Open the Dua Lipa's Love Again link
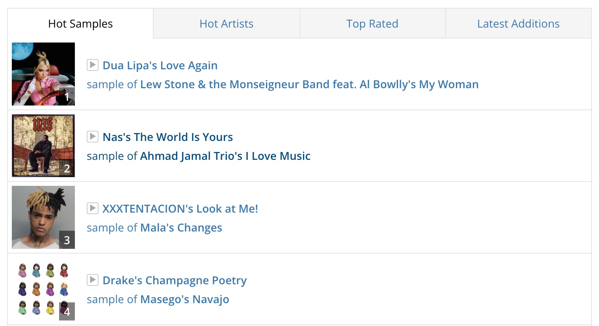599x326 pixels. [x=160, y=65]
